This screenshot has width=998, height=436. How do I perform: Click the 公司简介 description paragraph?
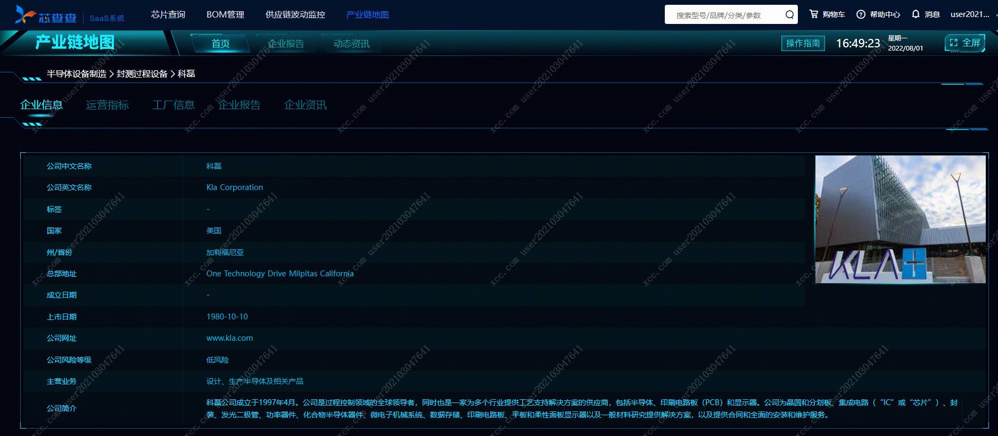582,408
